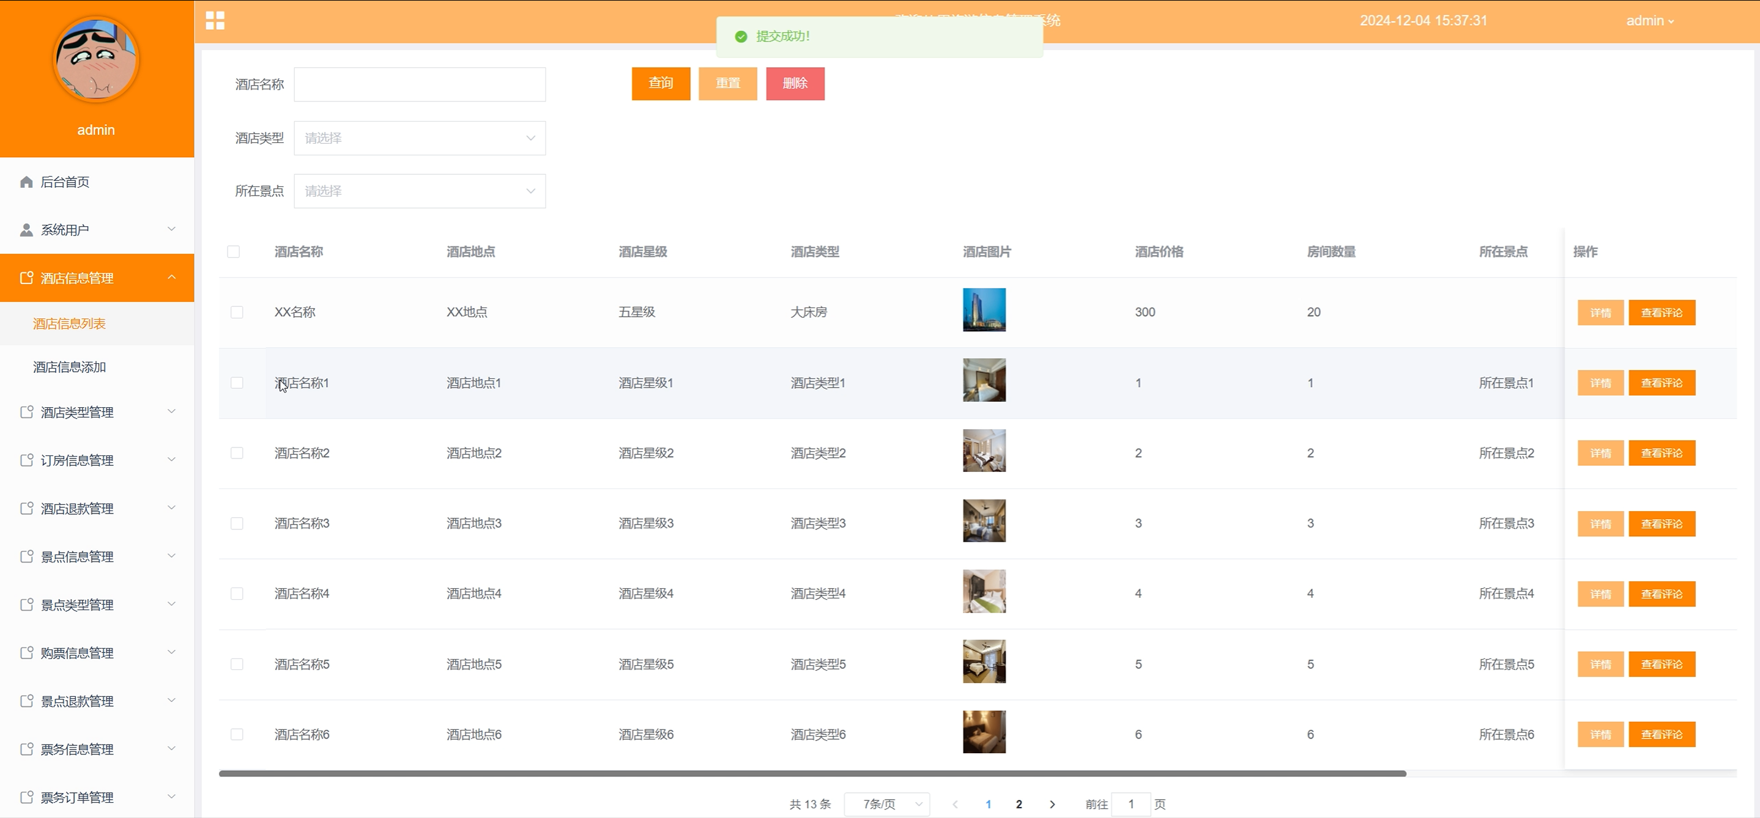
Task: Click the home icon beside 后台首页
Action: point(27,182)
